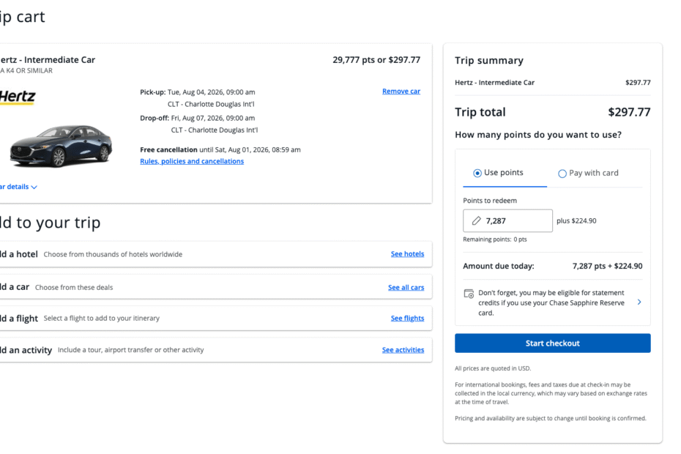
Task: Click the Start checkout button
Action: pos(552,343)
